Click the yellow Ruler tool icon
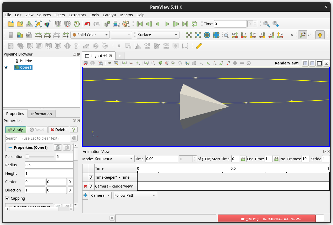The height and width of the screenshot is (225, 333). [199, 46]
